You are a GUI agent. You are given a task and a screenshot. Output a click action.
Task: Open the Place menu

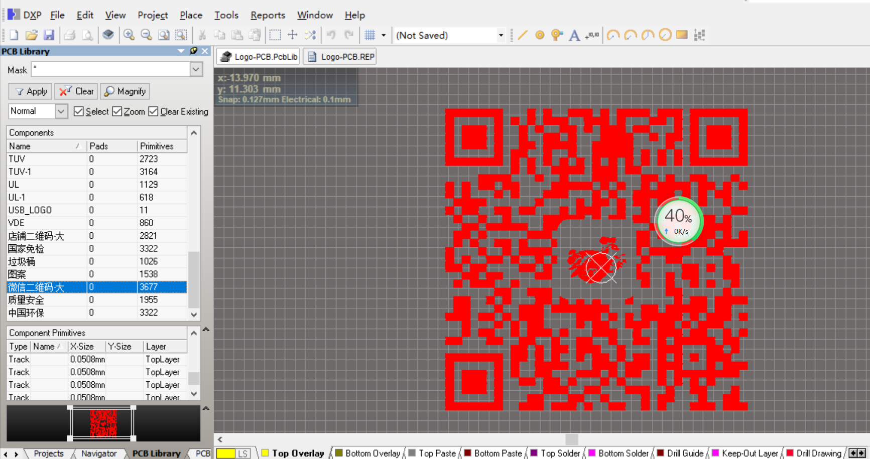point(191,15)
